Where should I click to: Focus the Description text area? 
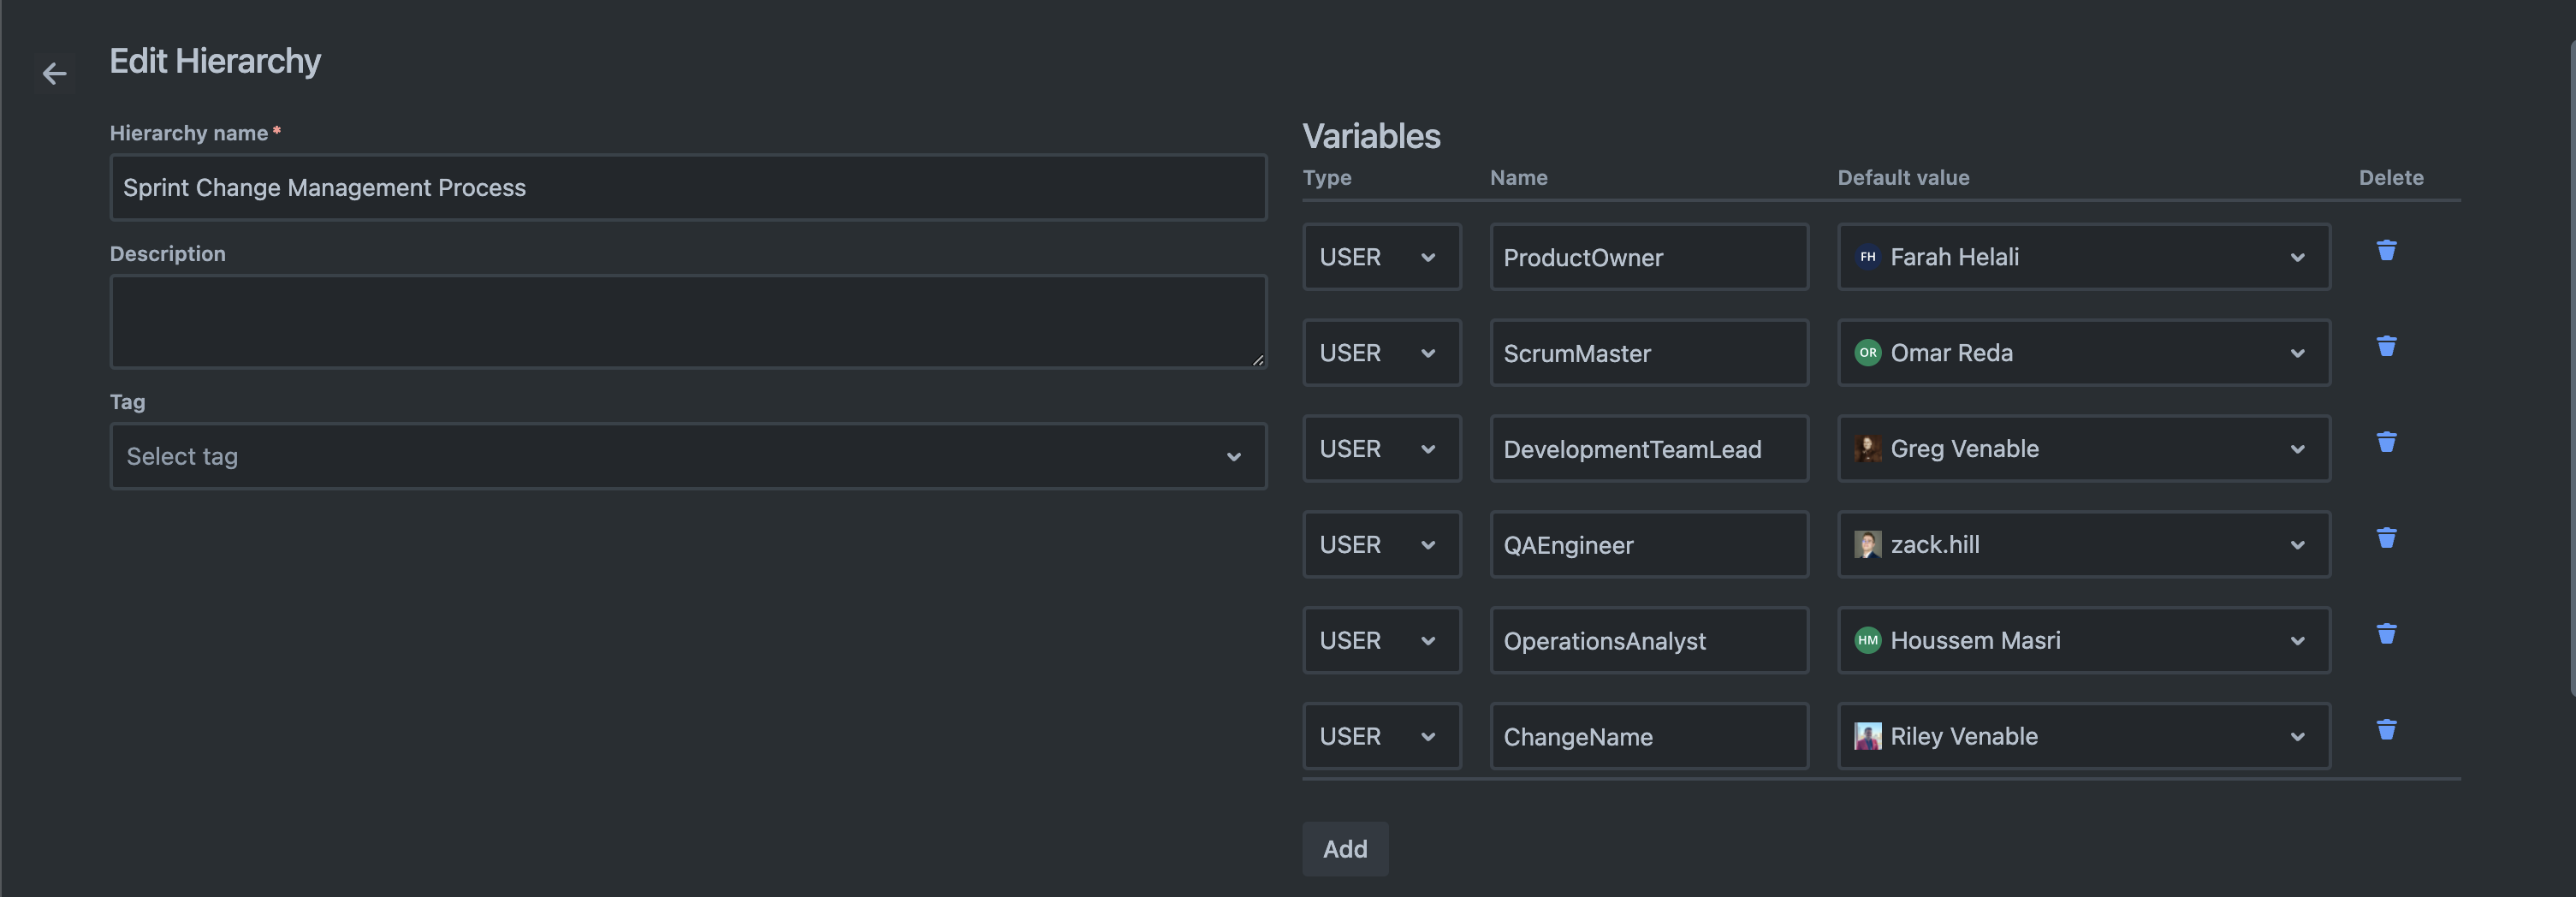(687, 322)
